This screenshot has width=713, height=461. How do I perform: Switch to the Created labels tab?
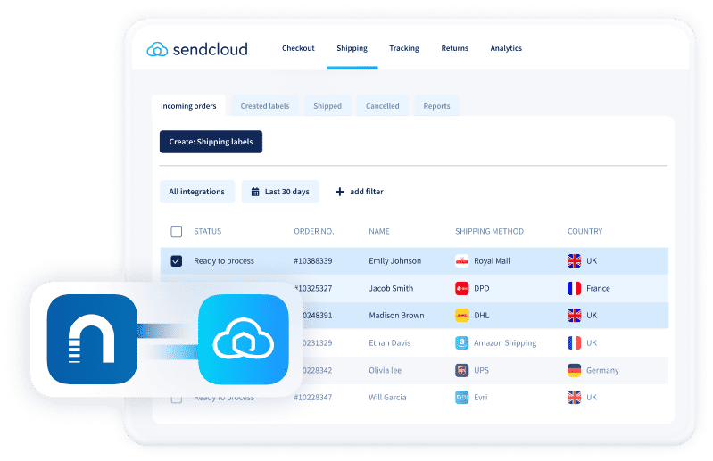(265, 106)
